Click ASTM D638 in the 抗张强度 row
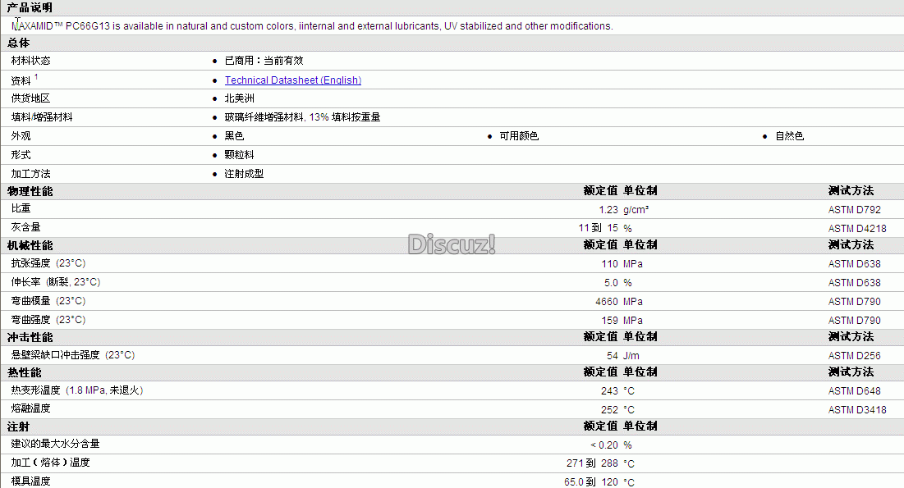Viewport: 904px width, 488px height. [855, 264]
